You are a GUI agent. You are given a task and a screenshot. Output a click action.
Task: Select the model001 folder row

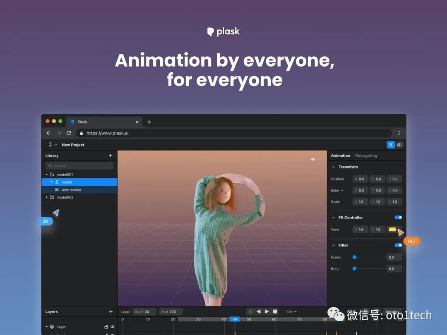[x=79, y=175]
